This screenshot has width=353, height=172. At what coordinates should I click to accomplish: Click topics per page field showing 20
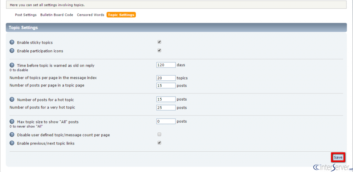[166, 78]
